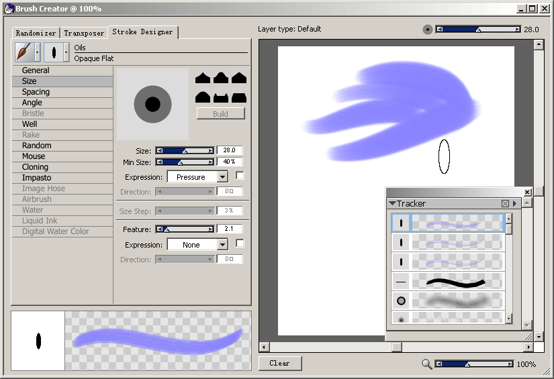554x379 pixels.
Task: Choose the right top-row brush tip profile
Action: 239,78
